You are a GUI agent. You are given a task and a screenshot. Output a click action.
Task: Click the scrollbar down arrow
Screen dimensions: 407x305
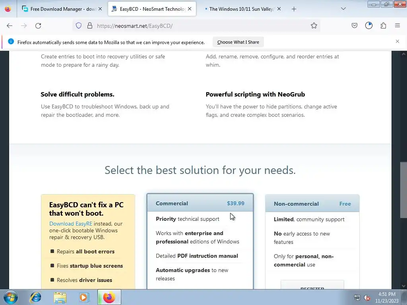(404, 286)
